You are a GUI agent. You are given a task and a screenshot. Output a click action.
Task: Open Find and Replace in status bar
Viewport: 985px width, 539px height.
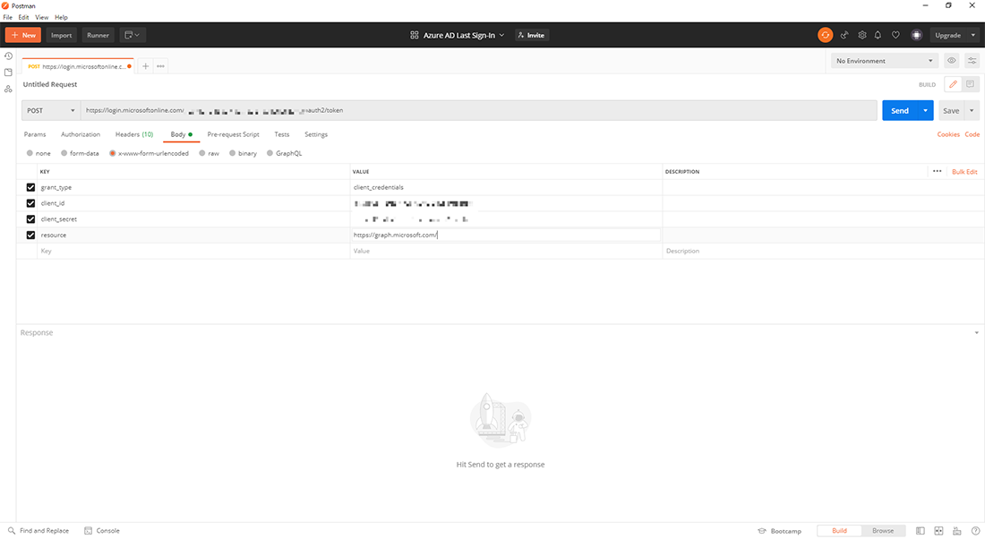pos(38,531)
